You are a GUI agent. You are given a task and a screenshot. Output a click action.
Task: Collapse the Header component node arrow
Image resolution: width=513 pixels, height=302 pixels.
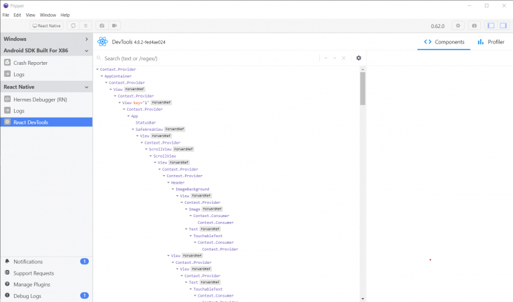[x=168, y=182]
